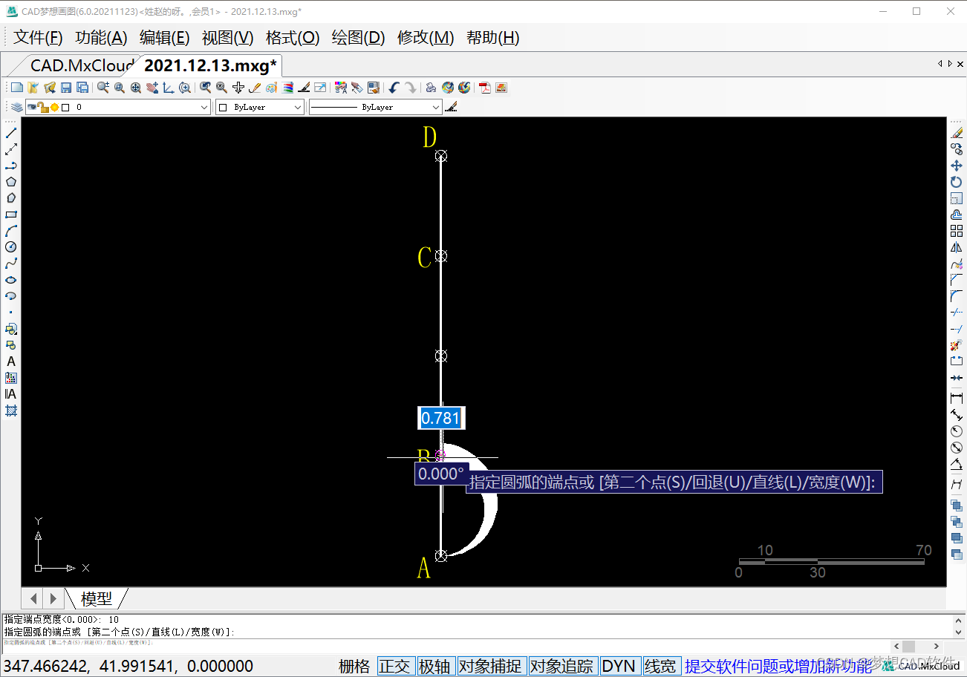The height and width of the screenshot is (677, 967).
Task: Select the Line drawing tool
Action: (11, 133)
